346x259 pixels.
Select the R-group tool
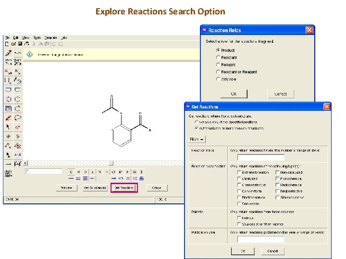pyautogui.click(x=18, y=71)
